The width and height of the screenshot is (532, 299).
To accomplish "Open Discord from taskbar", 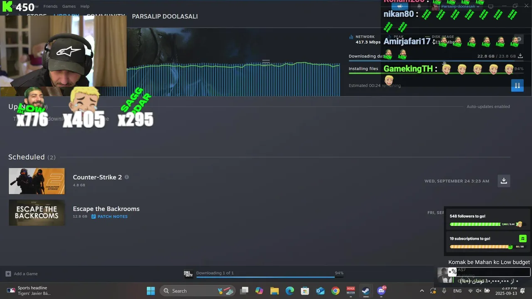I will 381,291.
